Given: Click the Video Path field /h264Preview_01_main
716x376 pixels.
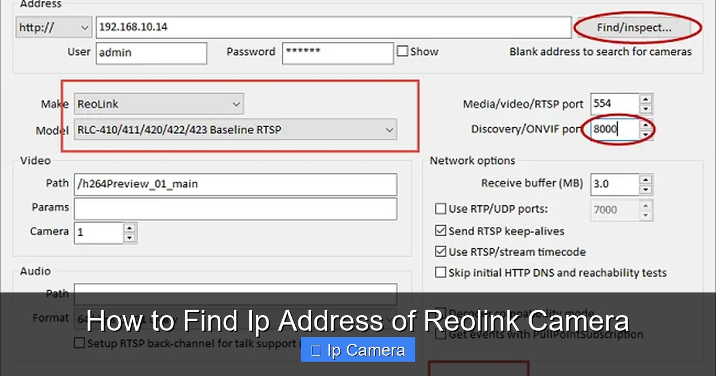Looking at the screenshot, I should (235, 184).
